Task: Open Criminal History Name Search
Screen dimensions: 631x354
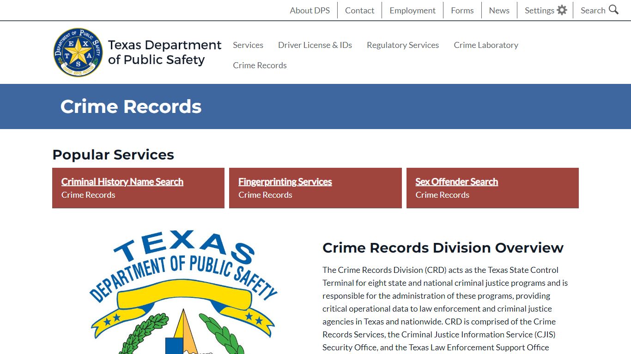Action: click(x=122, y=182)
